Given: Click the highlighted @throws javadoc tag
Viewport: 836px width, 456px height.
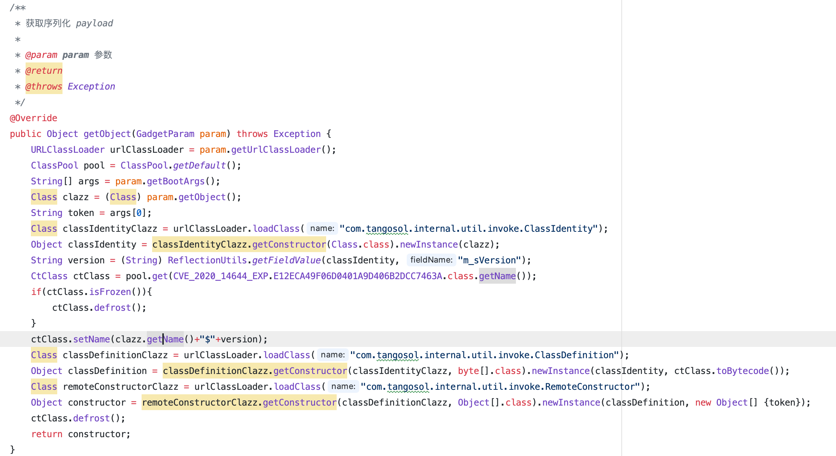Looking at the screenshot, I should pos(44,87).
